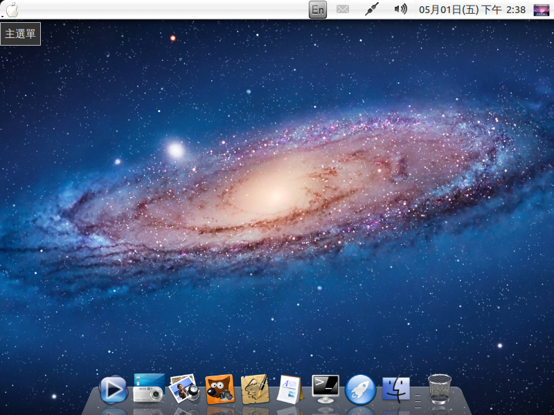Click the date and time clock
Screen dimensions: 554x415
[x=472, y=10]
